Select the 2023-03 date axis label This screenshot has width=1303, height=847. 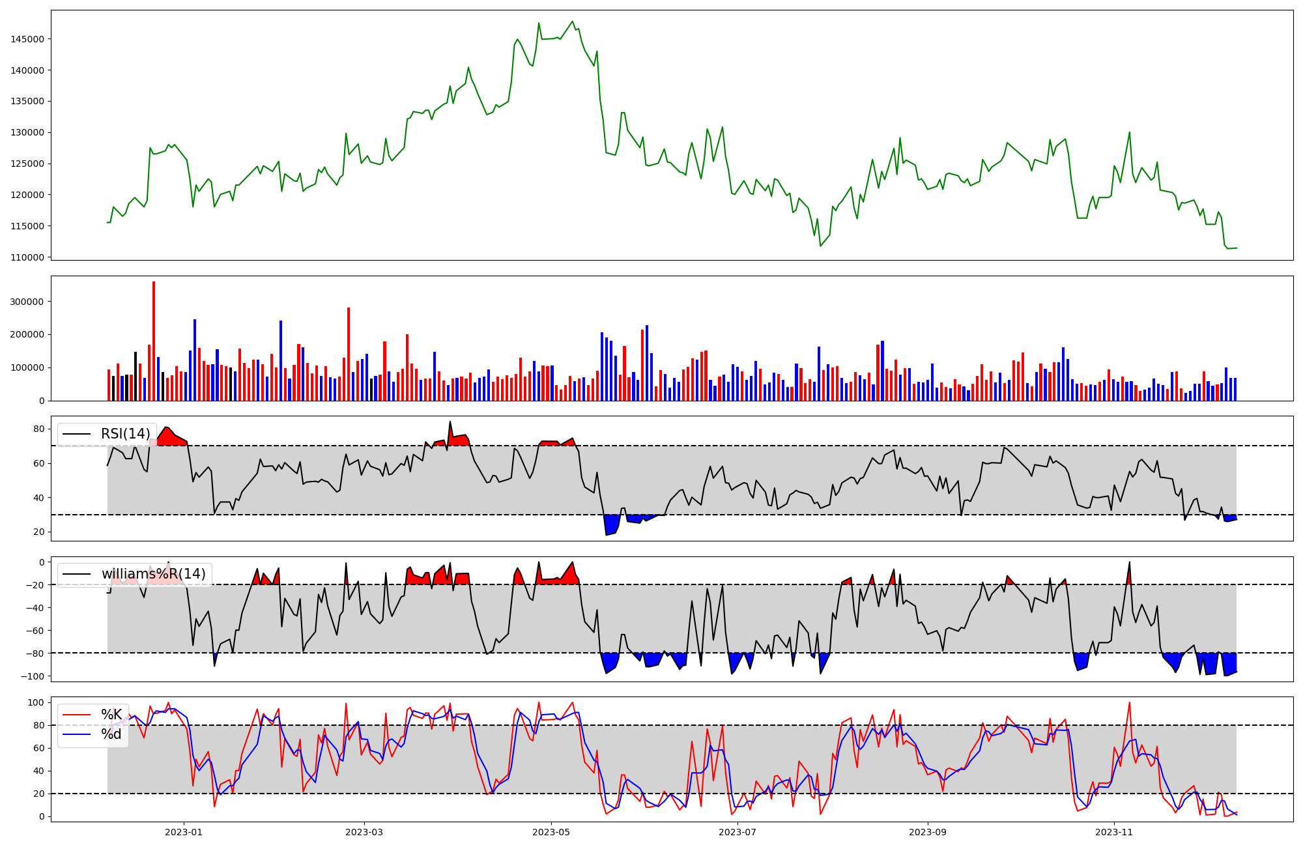pyautogui.click(x=364, y=832)
